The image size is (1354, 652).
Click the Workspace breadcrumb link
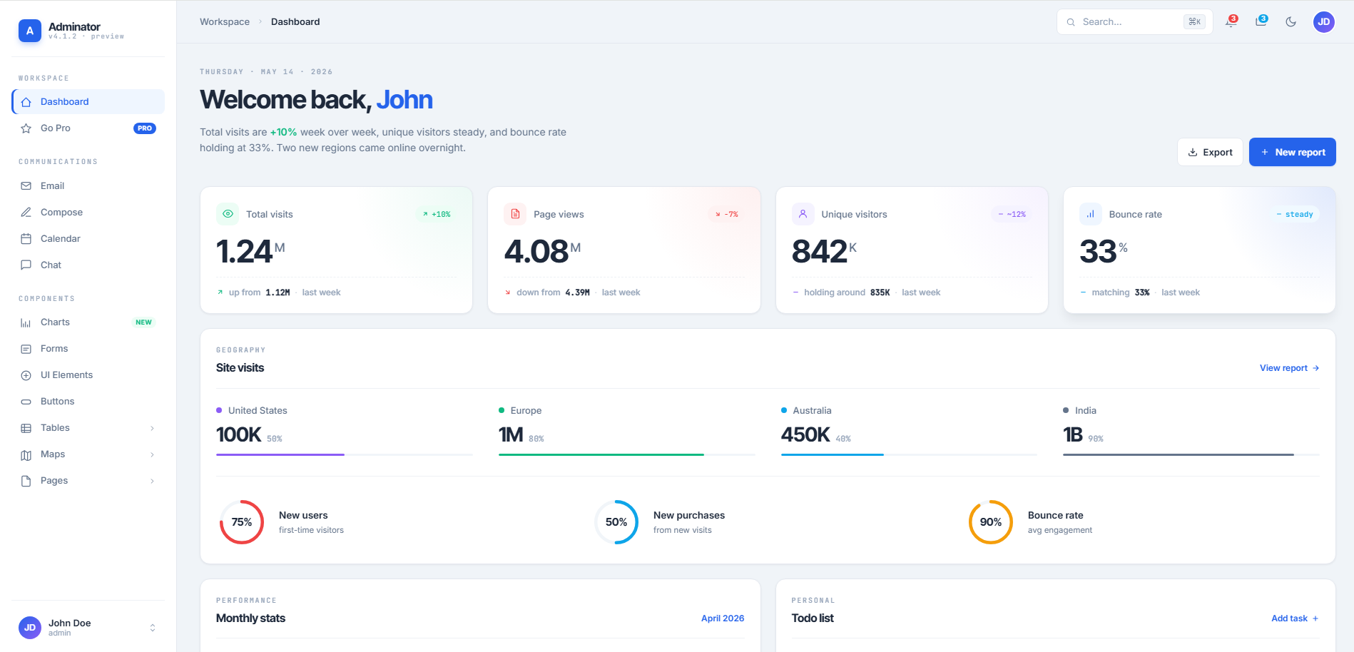tap(225, 22)
